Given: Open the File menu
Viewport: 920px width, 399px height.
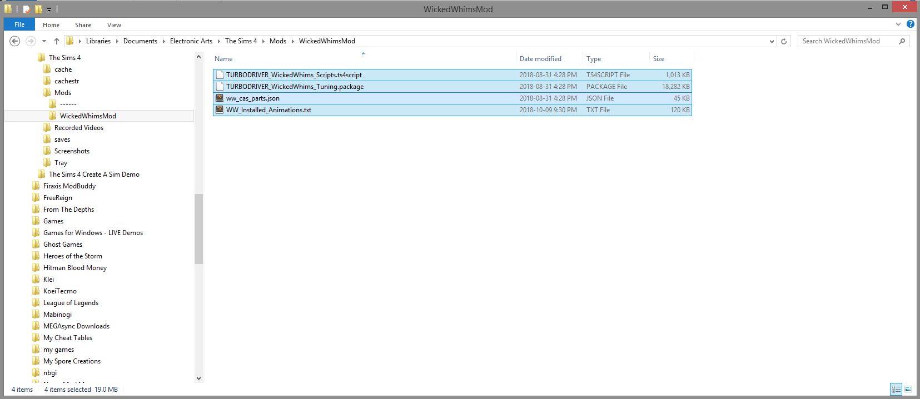Looking at the screenshot, I should click(x=19, y=24).
